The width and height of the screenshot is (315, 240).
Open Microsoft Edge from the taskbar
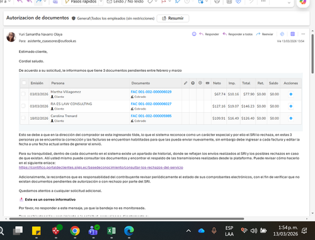pyautogui.click(x=129, y=231)
